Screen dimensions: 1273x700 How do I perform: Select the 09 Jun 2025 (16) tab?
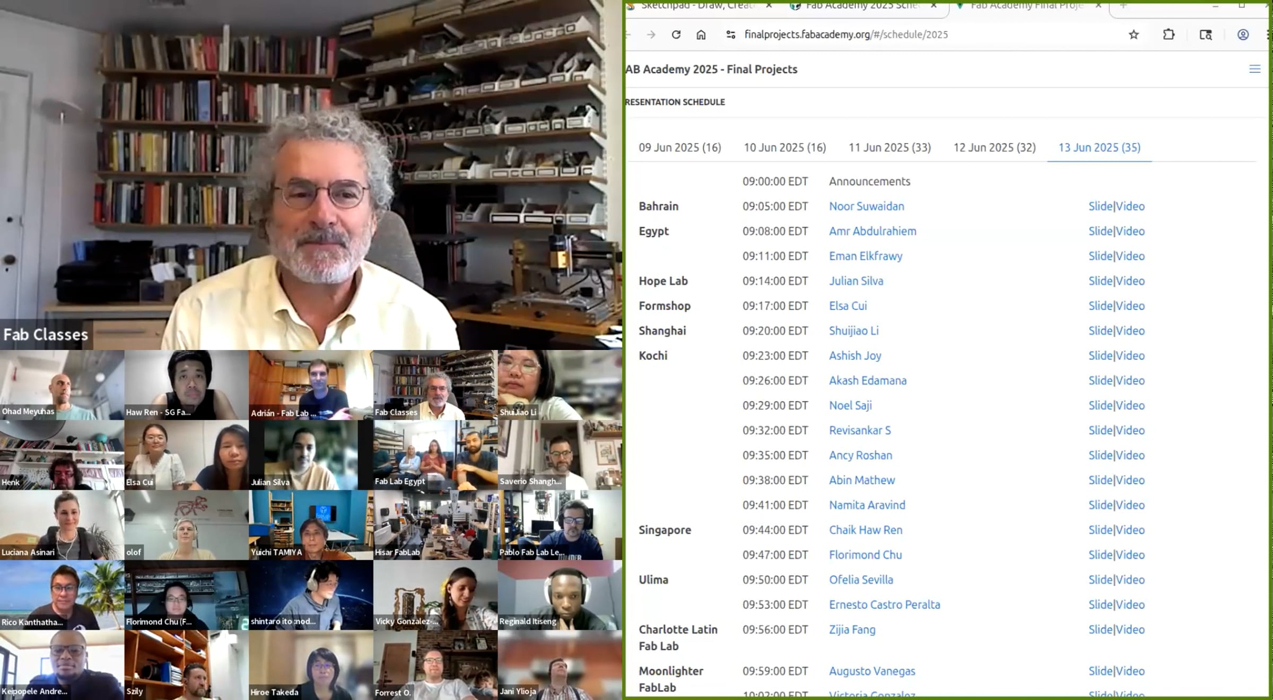pos(679,147)
